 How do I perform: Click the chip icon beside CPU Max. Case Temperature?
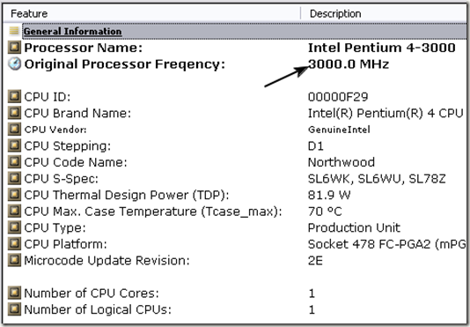[x=14, y=211]
